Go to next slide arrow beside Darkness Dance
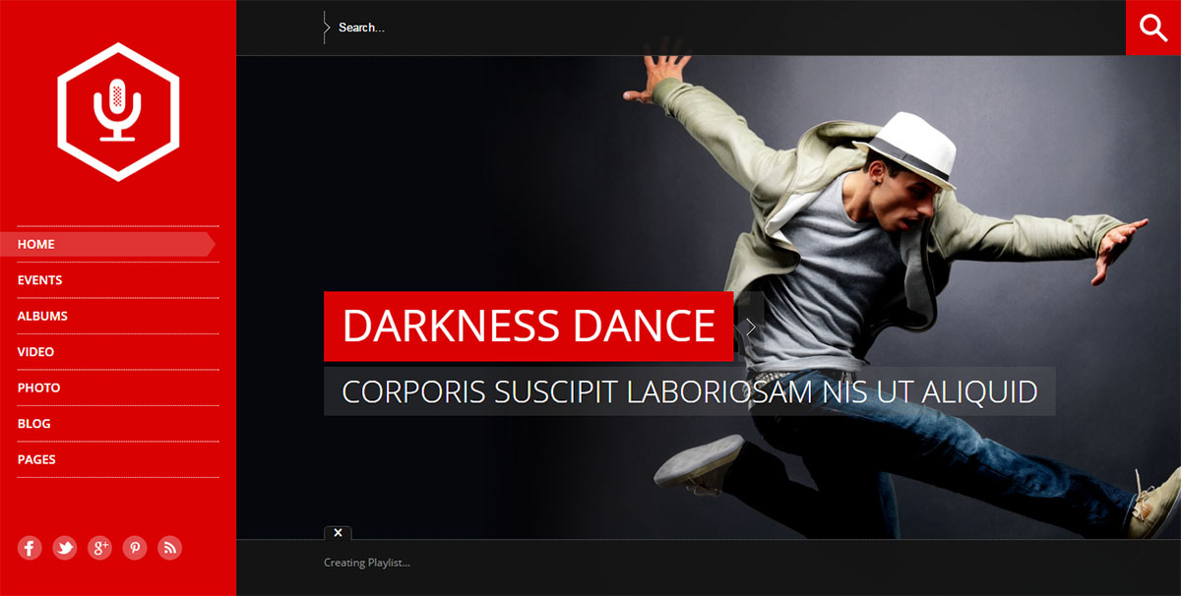1181x596 pixels. coord(750,327)
